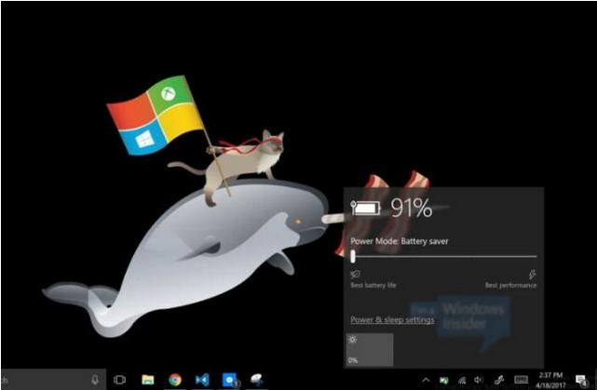Click the Cortana microphone icon
Screen dimensions: 597x390
(95, 380)
